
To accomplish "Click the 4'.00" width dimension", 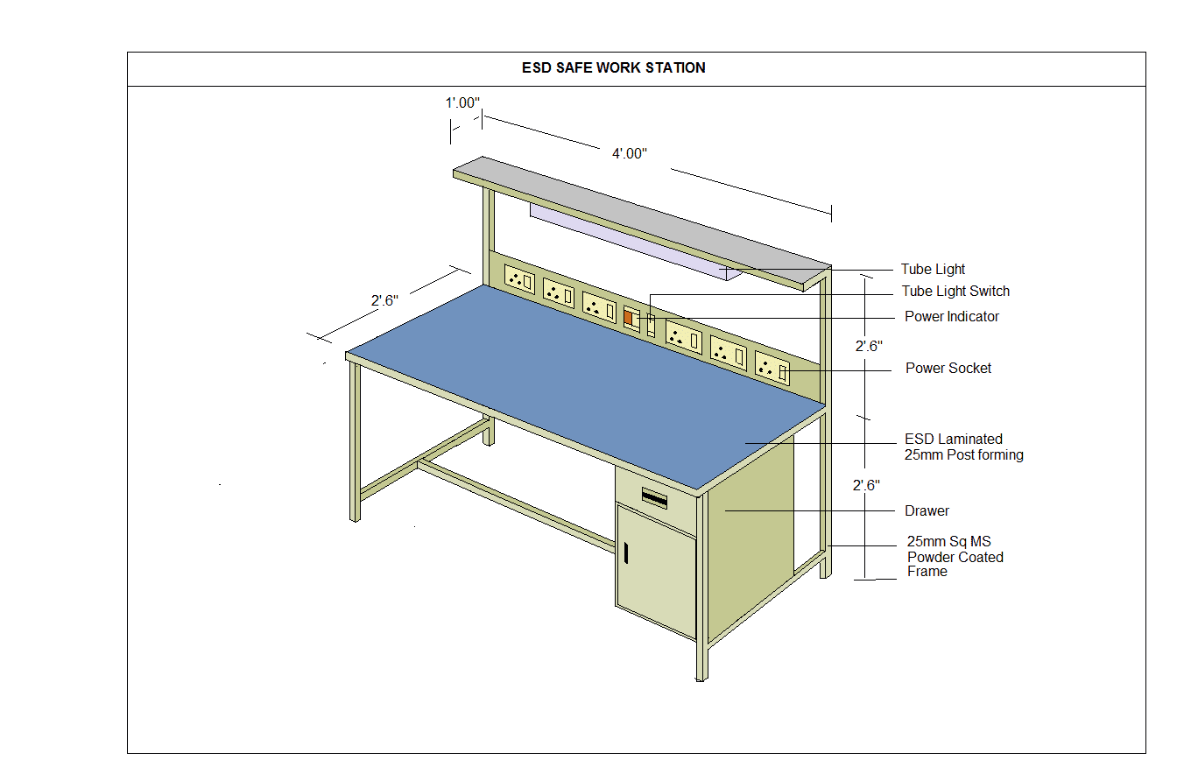I will pyautogui.click(x=629, y=154).
